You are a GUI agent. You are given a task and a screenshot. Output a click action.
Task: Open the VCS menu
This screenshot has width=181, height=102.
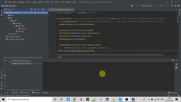point(62,2)
